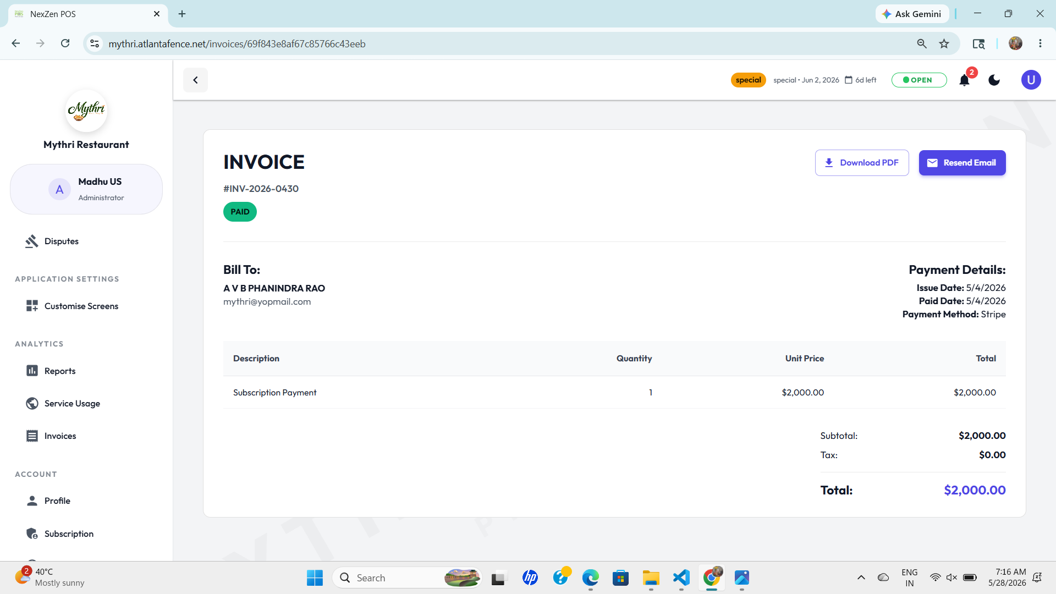
Task: Reload the page in Chrome
Action: coord(65,43)
